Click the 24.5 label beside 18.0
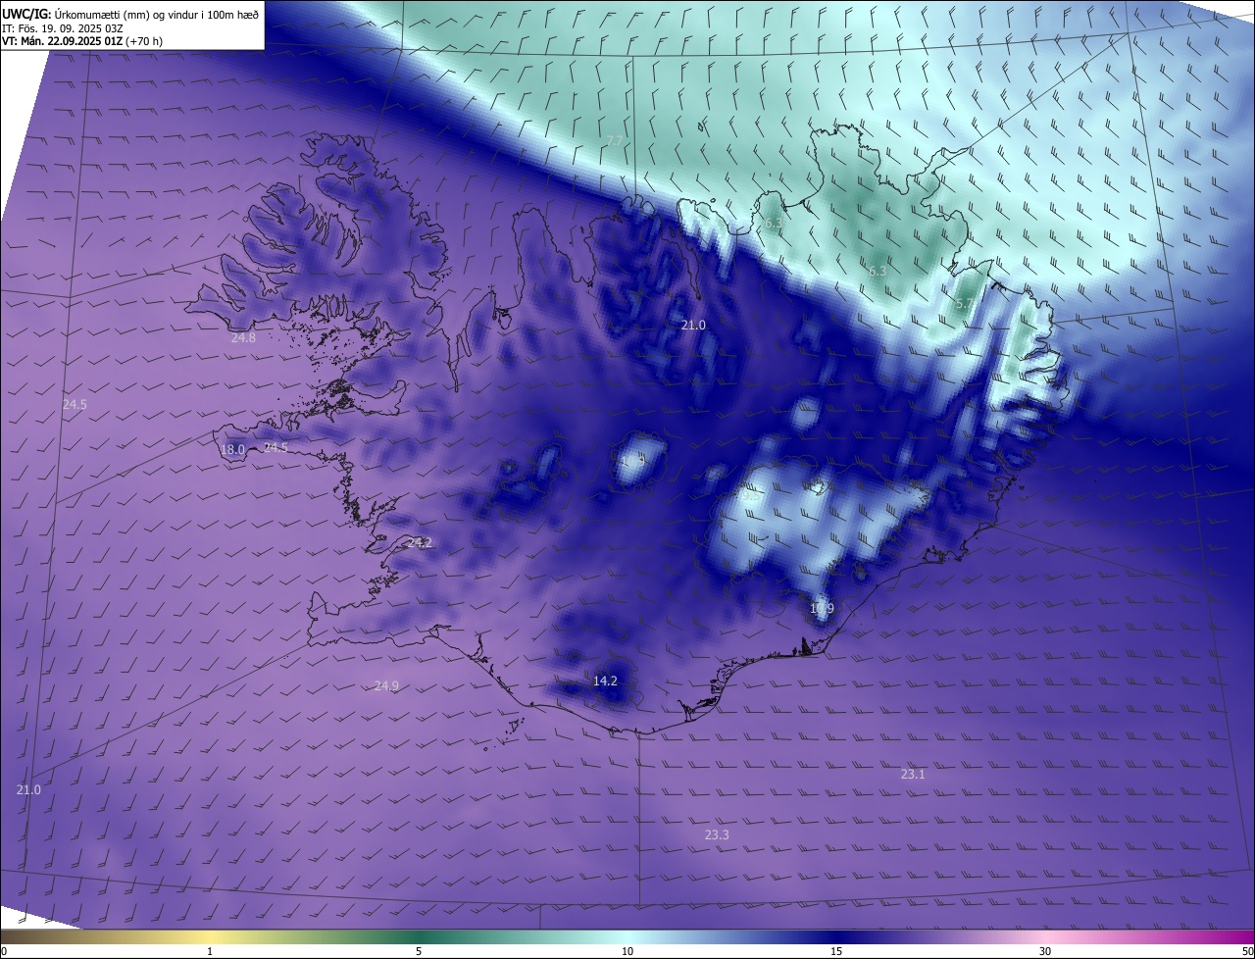This screenshot has height=959, width=1255. point(276,448)
